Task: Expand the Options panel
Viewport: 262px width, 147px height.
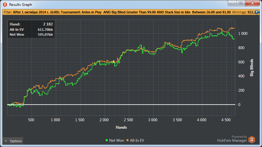Action: 13,141
